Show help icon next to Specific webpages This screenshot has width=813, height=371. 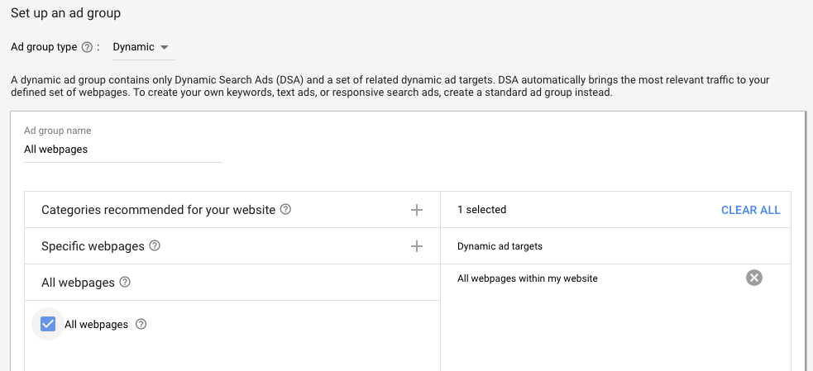point(155,245)
